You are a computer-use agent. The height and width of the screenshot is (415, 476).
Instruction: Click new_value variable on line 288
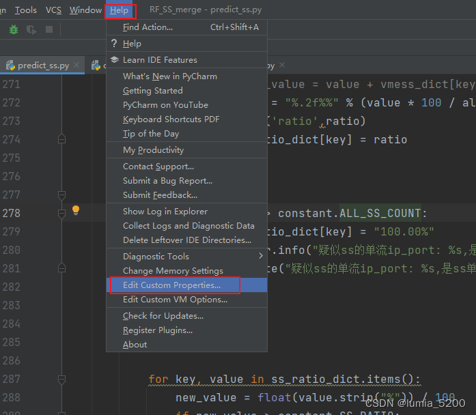click(x=206, y=397)
